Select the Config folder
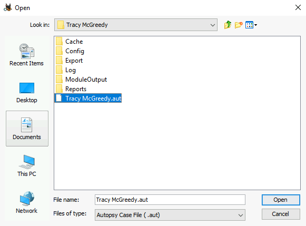 (x=70, y=51)
